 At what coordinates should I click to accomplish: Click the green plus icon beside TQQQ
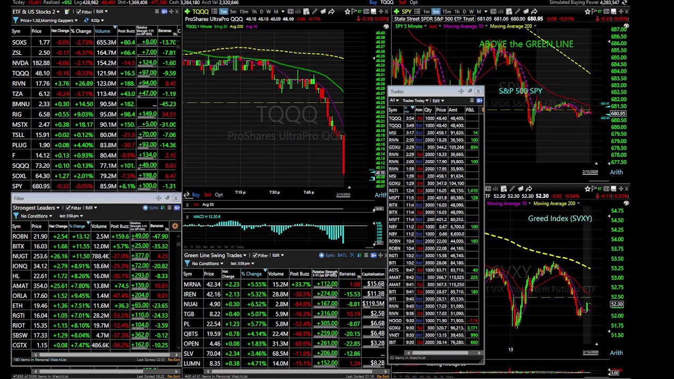coord(187,12)
